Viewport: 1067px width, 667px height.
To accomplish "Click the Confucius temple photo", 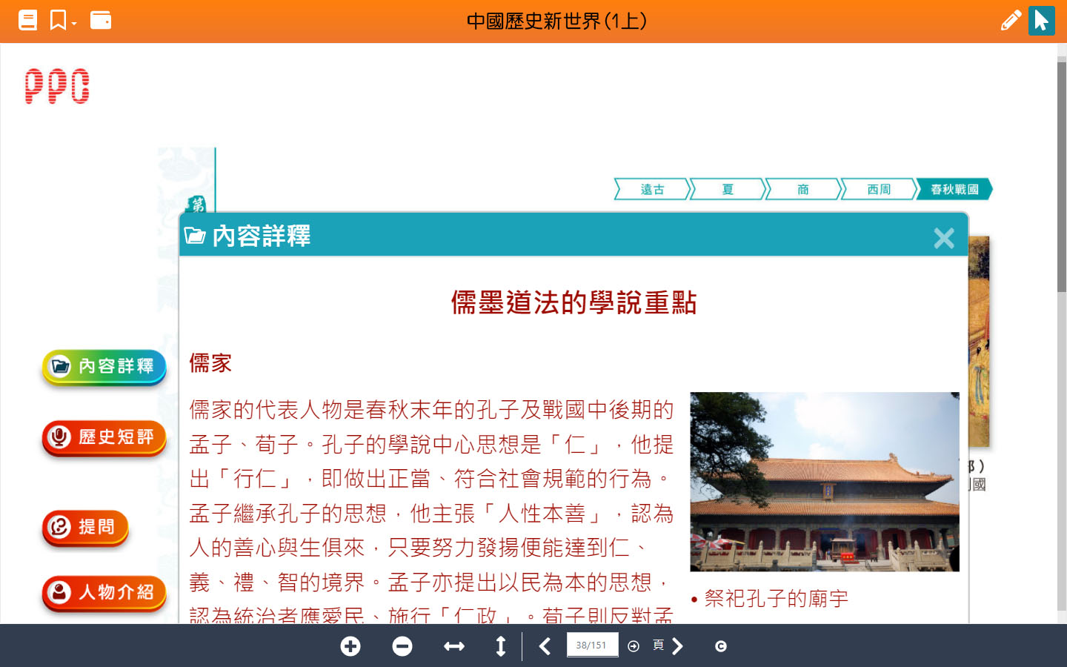I will pos(824,482).
